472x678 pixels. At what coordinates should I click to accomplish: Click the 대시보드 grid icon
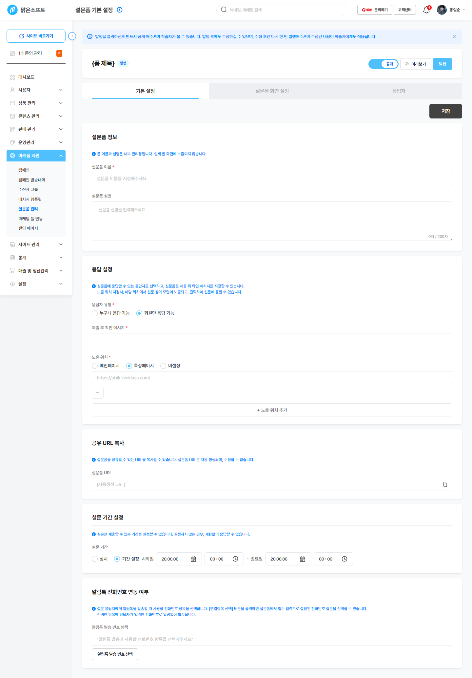[12, 77]
